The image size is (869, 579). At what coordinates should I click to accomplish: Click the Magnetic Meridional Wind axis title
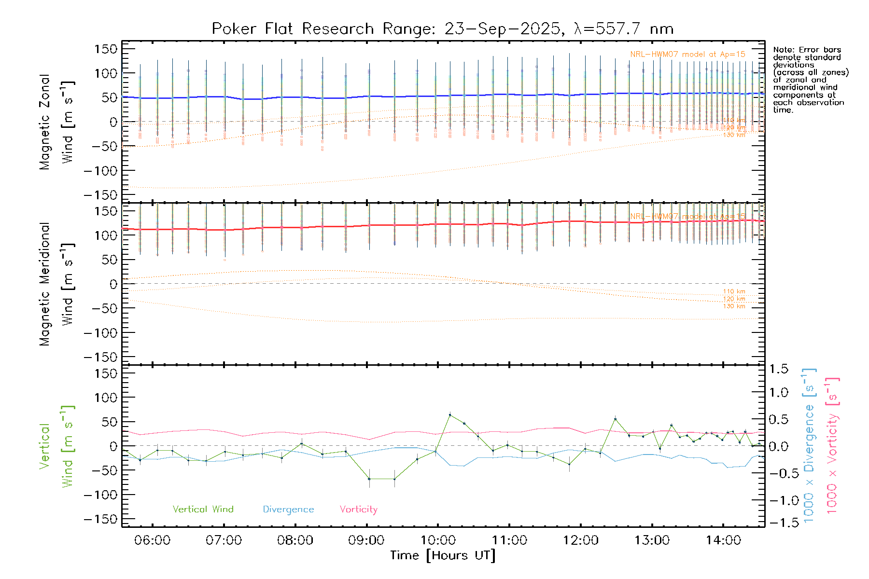tap(56, 284)
